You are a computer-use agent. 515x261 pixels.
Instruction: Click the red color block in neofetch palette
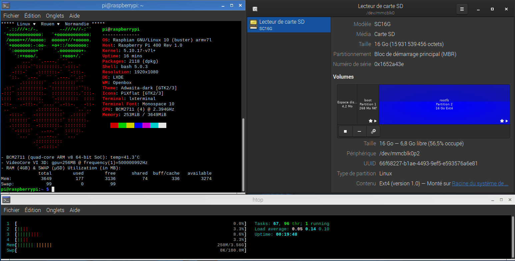(x=114, y=125)
